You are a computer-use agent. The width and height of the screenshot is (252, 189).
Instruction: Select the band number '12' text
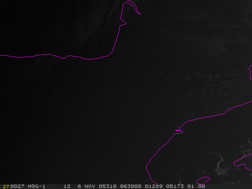(x=67, y=186)
